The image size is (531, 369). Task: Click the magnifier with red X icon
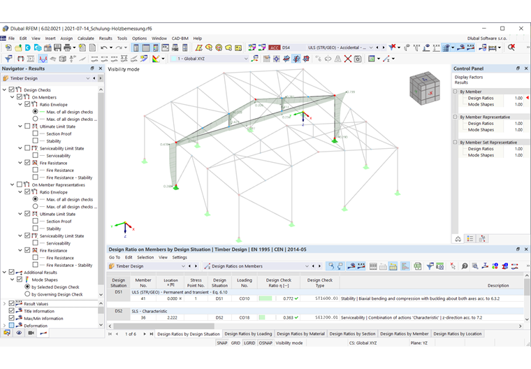click(511, 48)
